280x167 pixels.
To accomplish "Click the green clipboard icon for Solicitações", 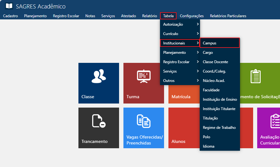I will click(255, 76).
